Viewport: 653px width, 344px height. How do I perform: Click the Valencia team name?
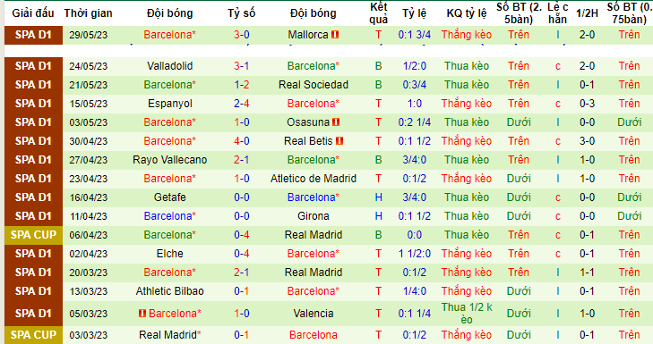coord(314,314)
